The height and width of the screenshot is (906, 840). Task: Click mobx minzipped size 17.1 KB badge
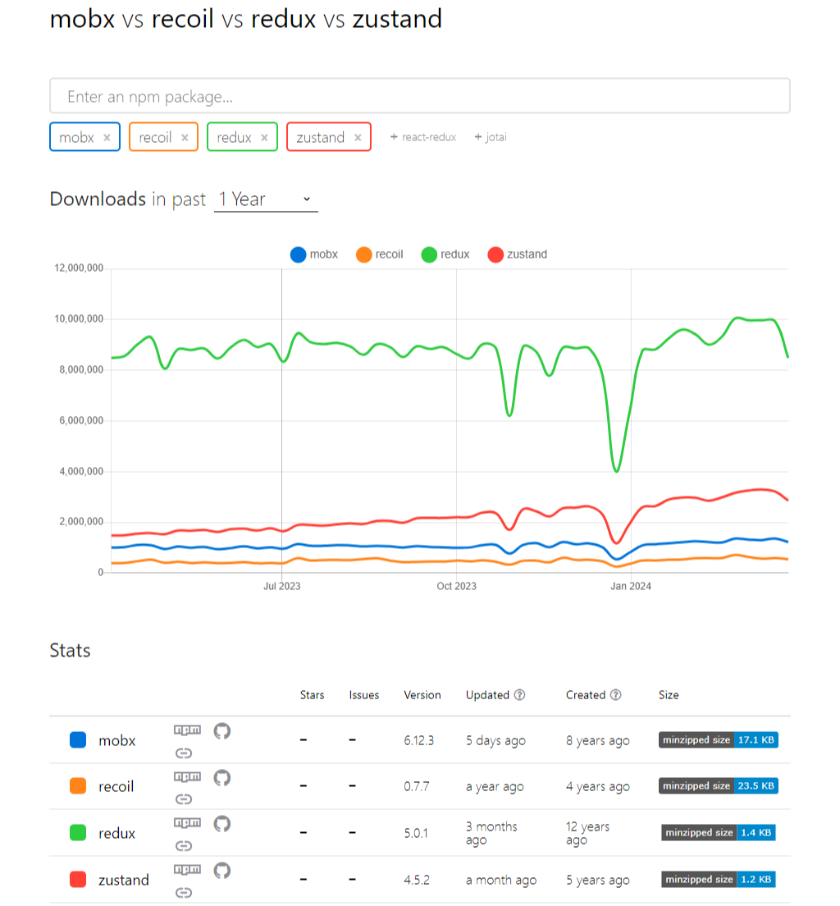point(718,740)
